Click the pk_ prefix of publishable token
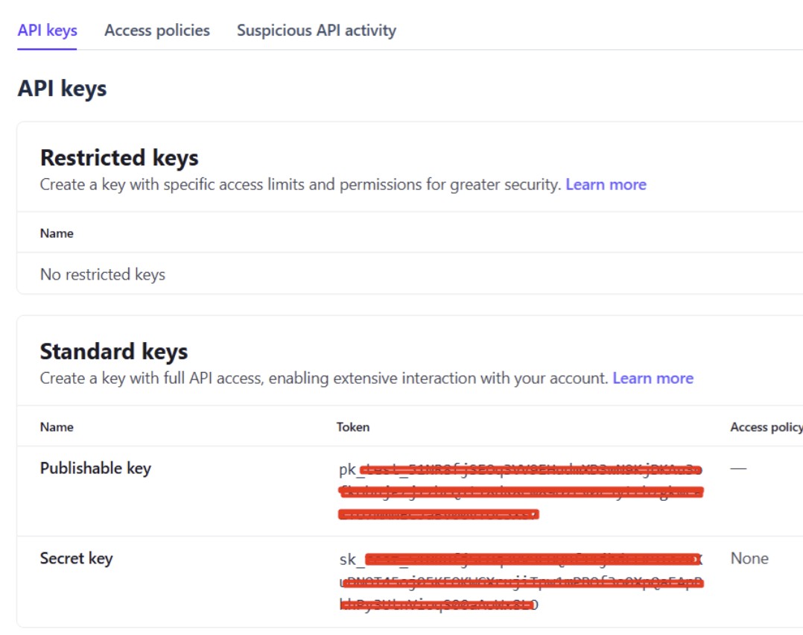Screen dimensions: 803x635 (349, 470)
